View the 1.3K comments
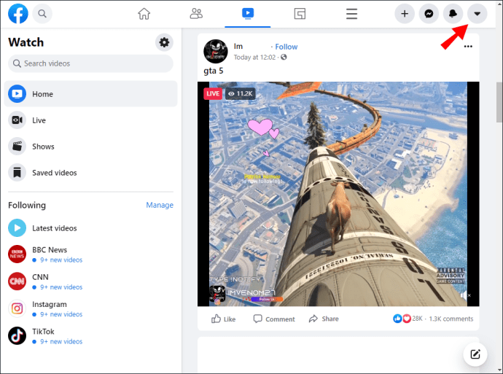 click(x=451, y=319)
